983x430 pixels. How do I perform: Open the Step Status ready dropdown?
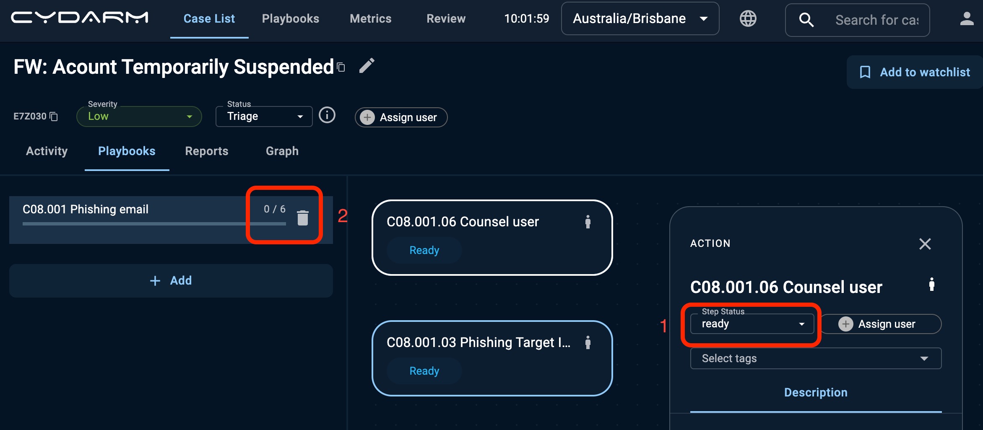[x=752, y=324]
